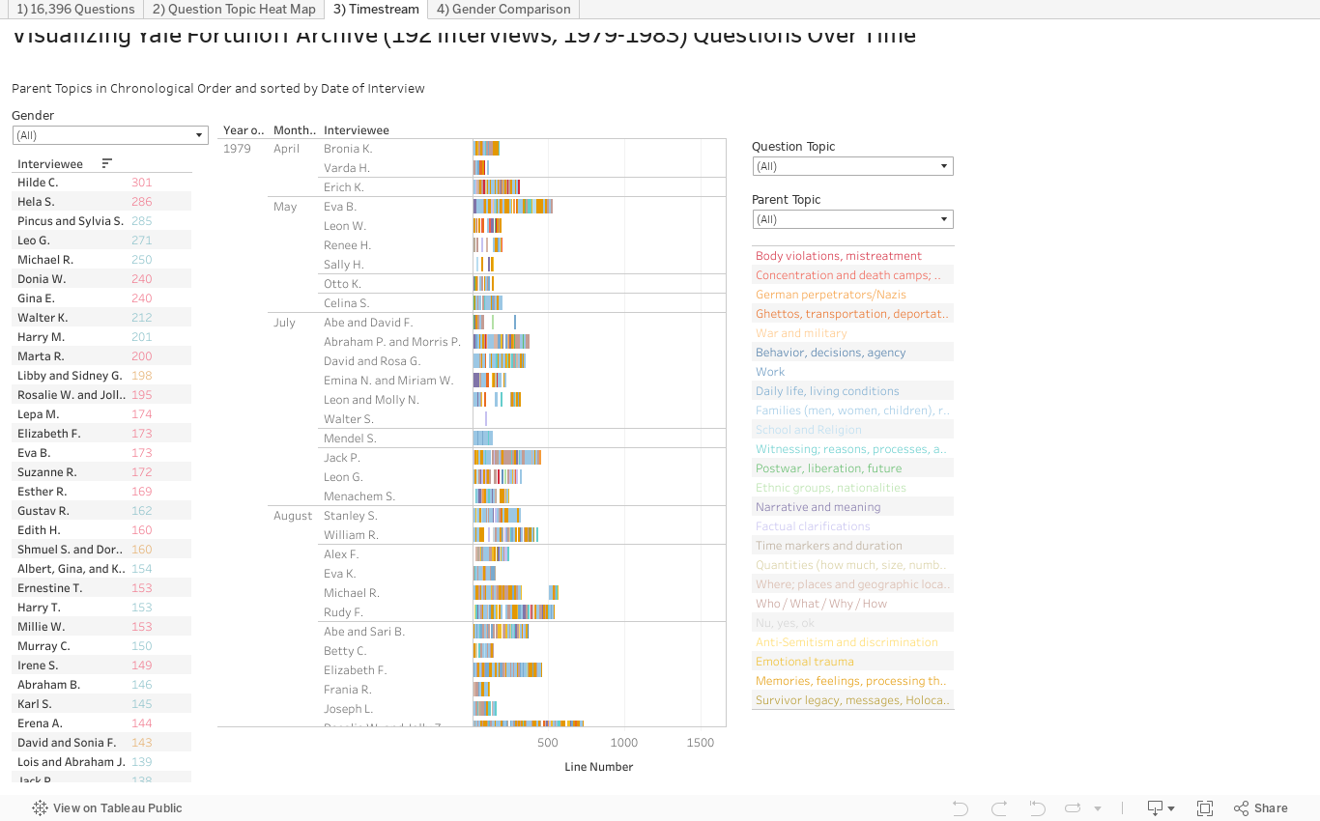Viewport: 1320px width, 821px height.
Task: Click the value 301 next to Hilde C.
Action: coord(142,183)
